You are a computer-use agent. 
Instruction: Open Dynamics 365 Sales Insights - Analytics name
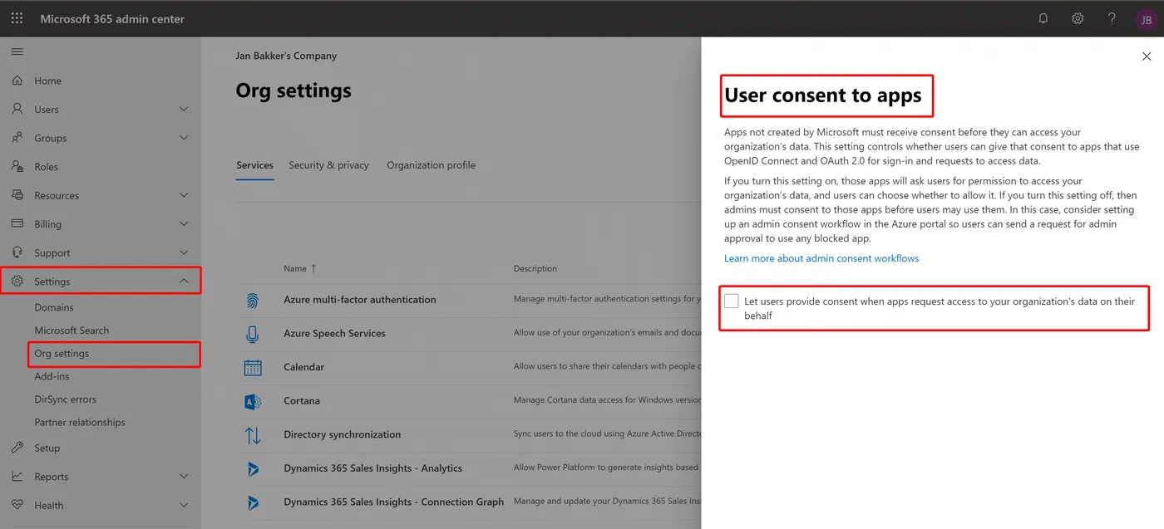[372, 468]
